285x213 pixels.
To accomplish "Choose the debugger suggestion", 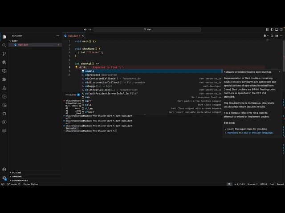I will (151, 86).
